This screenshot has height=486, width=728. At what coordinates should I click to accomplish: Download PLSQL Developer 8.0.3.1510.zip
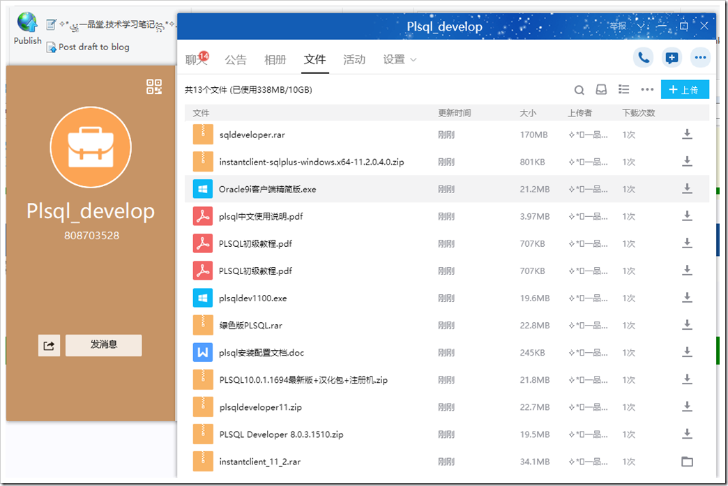click(687, 434)
